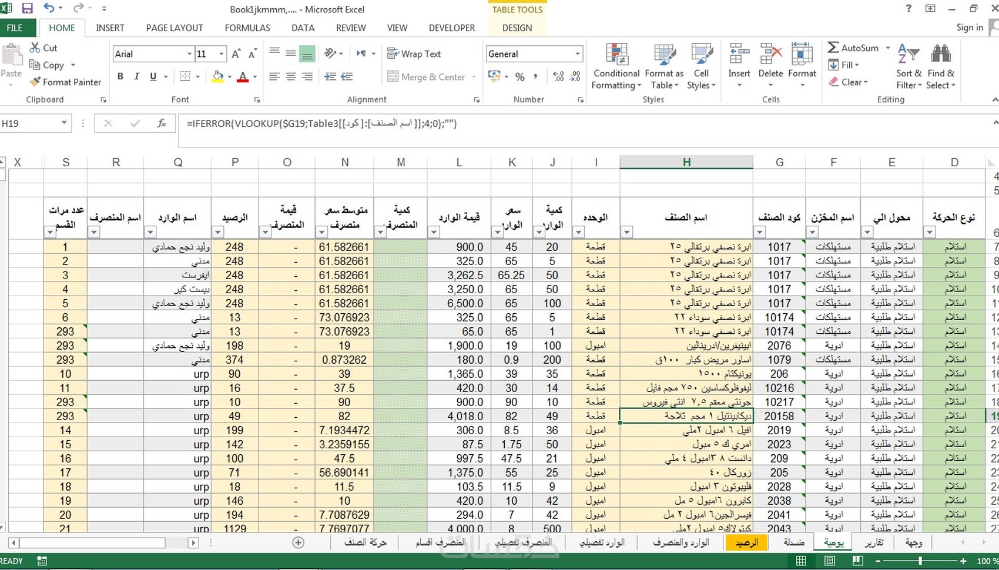Apply the red font color

[243, 76]
